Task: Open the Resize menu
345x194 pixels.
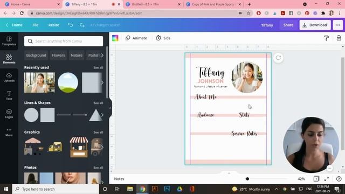Action: (x=54, y=25)
